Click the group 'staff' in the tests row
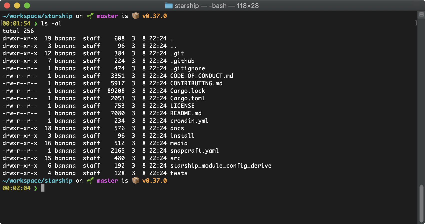The image size is (425, 224). [92, 173]
